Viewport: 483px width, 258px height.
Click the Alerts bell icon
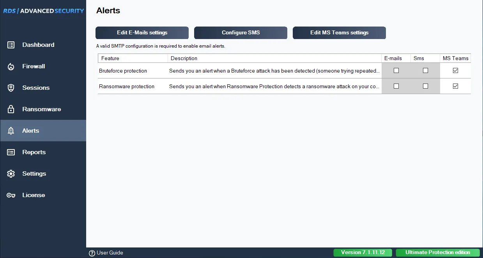coord(11,131)
